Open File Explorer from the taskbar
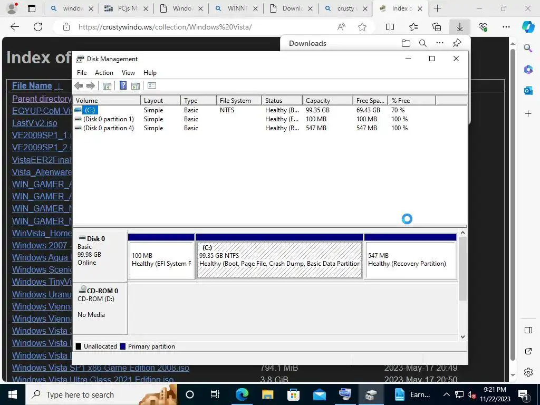The width and height of the screenshot is (540, 405). point(267,394)
